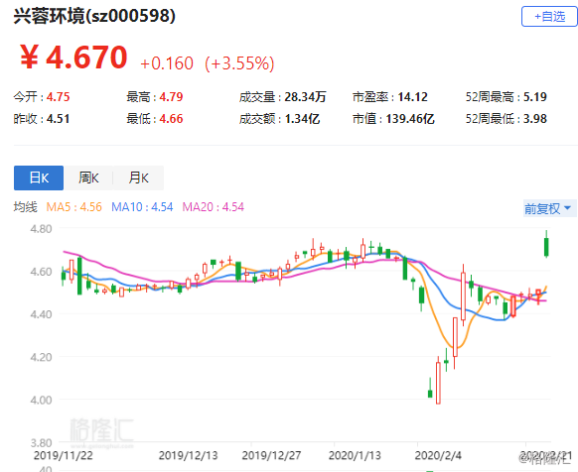
Task: Click the MA5 : 4.56 indicator
Action: 73,207
